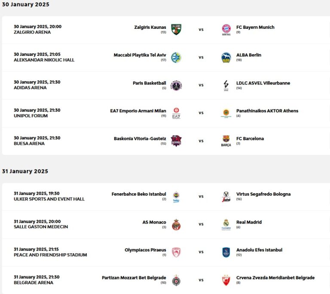Open the Partizan Mozzart Bet Belgrade team link
Viewport: 330px width, 294px height.
tap(134, 278)
